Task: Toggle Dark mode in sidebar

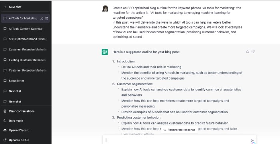Action: coord(26,121)
